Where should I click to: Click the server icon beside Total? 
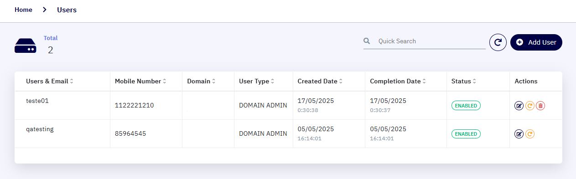26,46
